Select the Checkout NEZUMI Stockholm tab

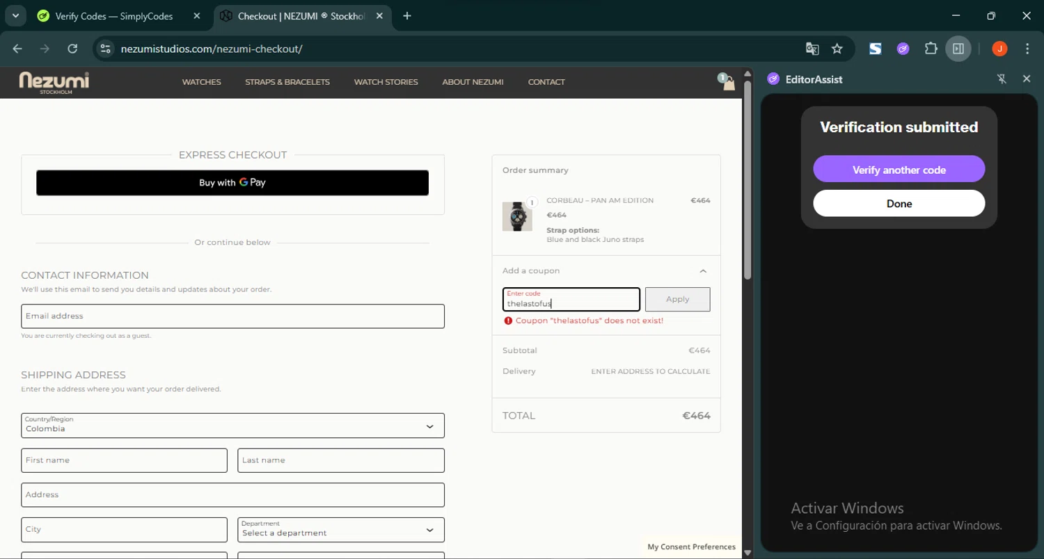tap(303, 16)
